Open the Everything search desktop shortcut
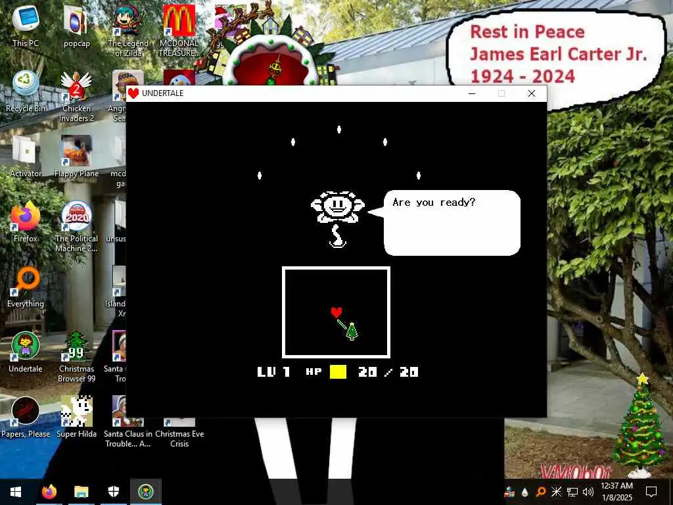This screenshot has width=673, height=505. [26, 287]
